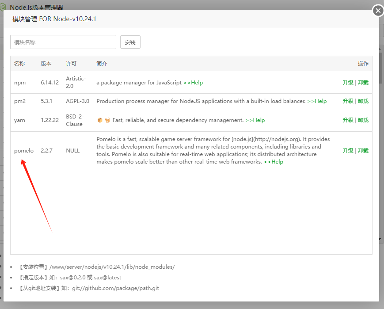
Task: Click the pm2 description about Production process manager
Action: [201, 101]
